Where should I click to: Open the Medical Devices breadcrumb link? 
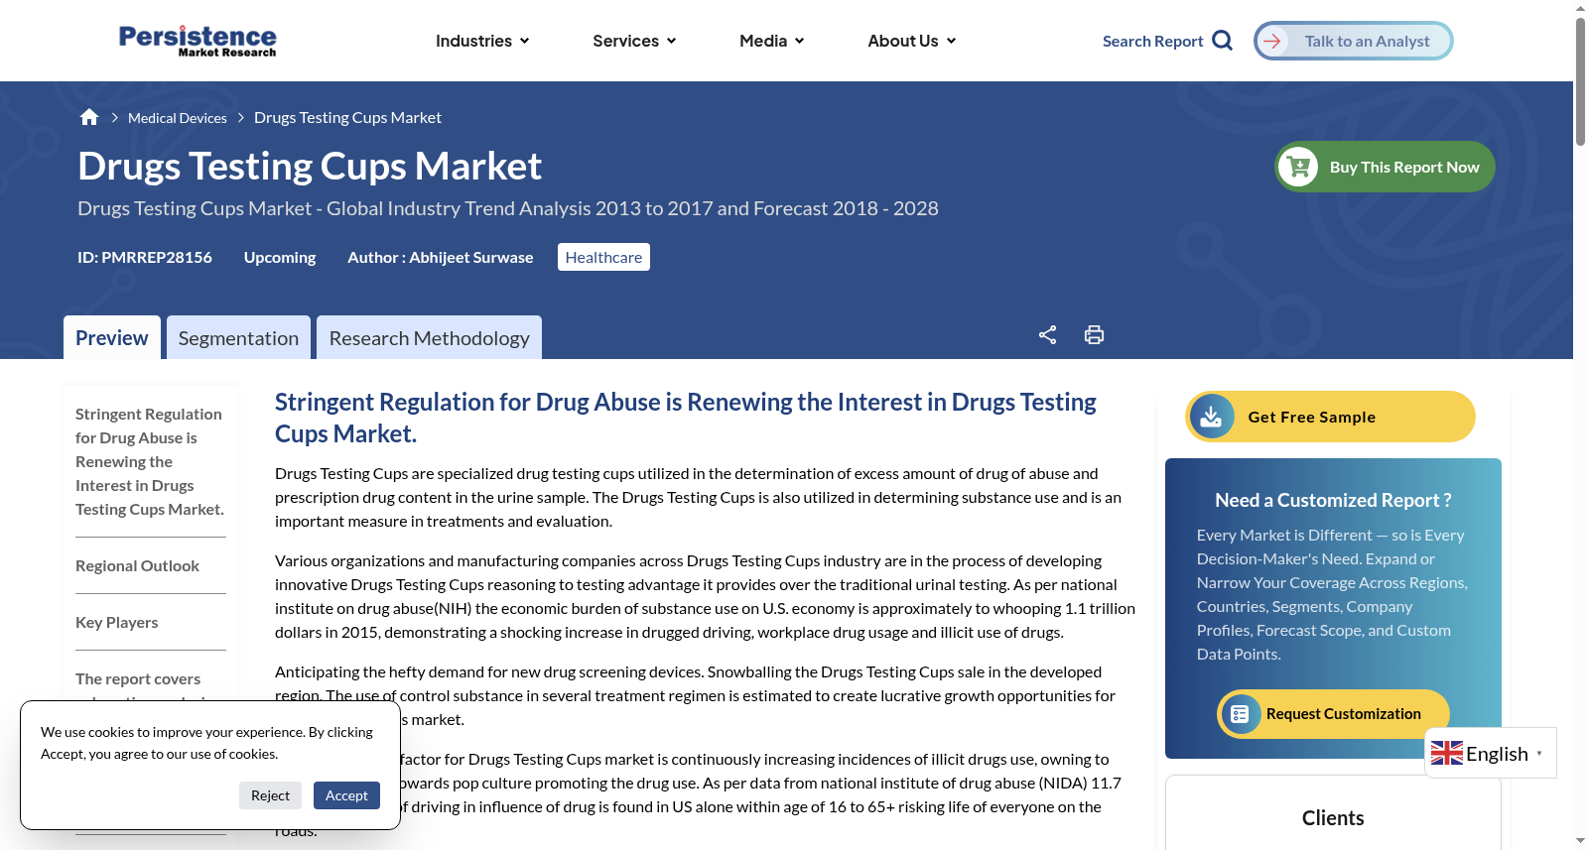pos(178,118)
